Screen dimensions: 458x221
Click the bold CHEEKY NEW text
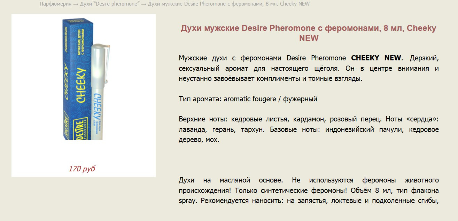(376, 58)
